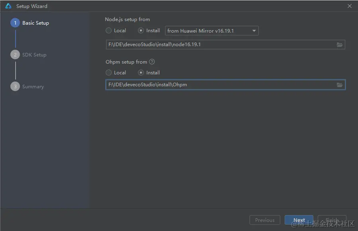Image resolution: width=358 pixels, height=231 pixels.
Task: Click the Previous button
Action: point(265,220)
